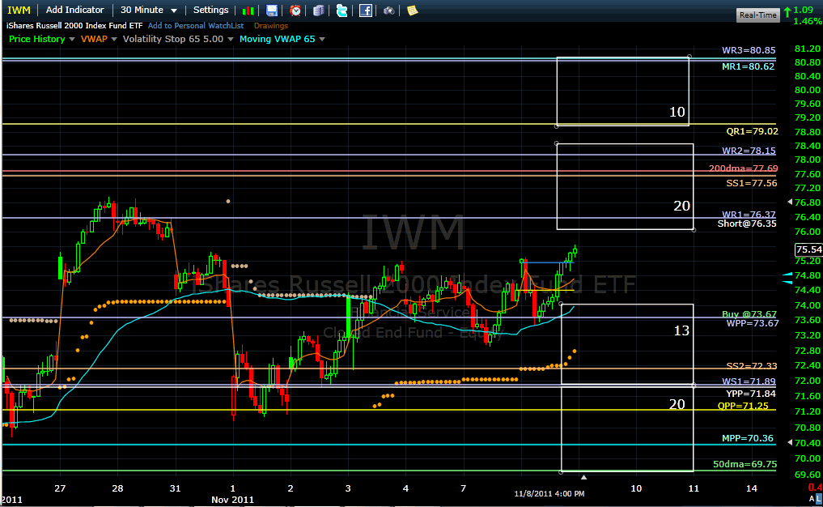
Task: Click the WS1=71.89 label
Action: point(749,382)
